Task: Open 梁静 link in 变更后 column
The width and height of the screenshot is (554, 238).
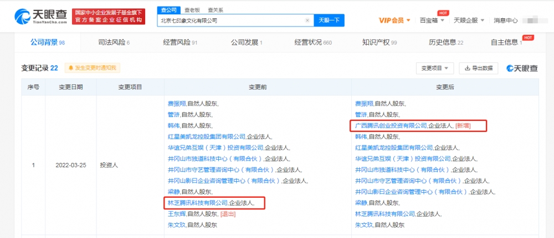Action: point(361,203)
